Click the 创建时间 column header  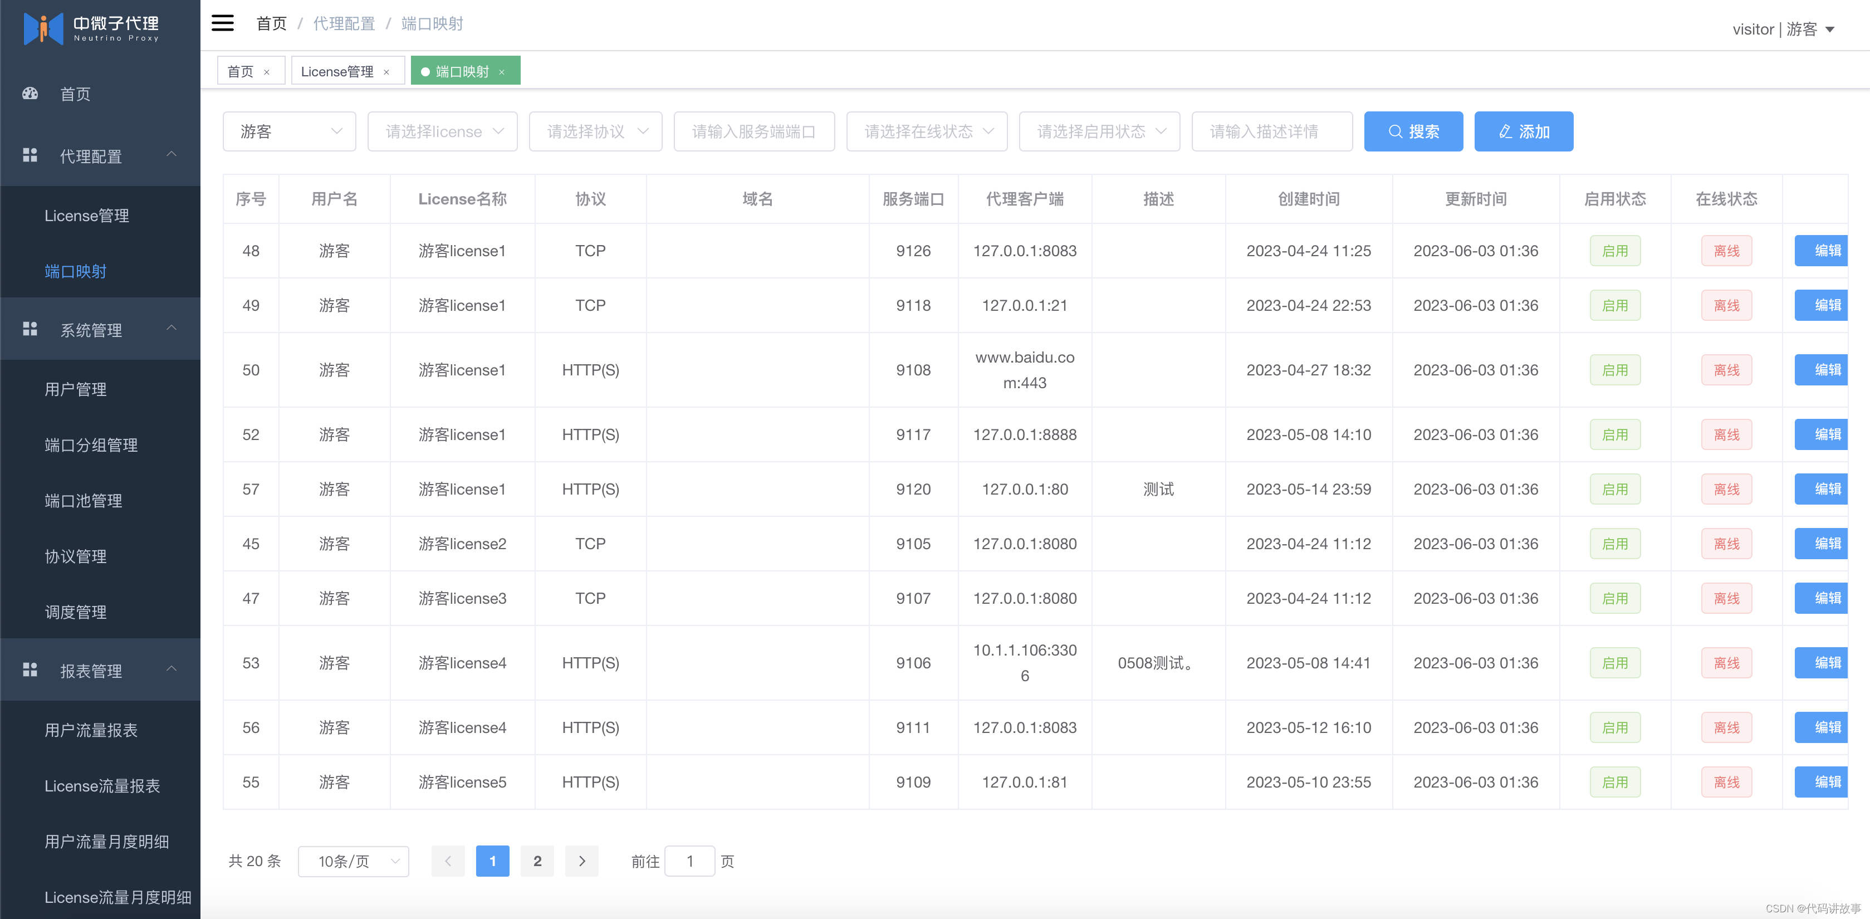point(1308,199)
